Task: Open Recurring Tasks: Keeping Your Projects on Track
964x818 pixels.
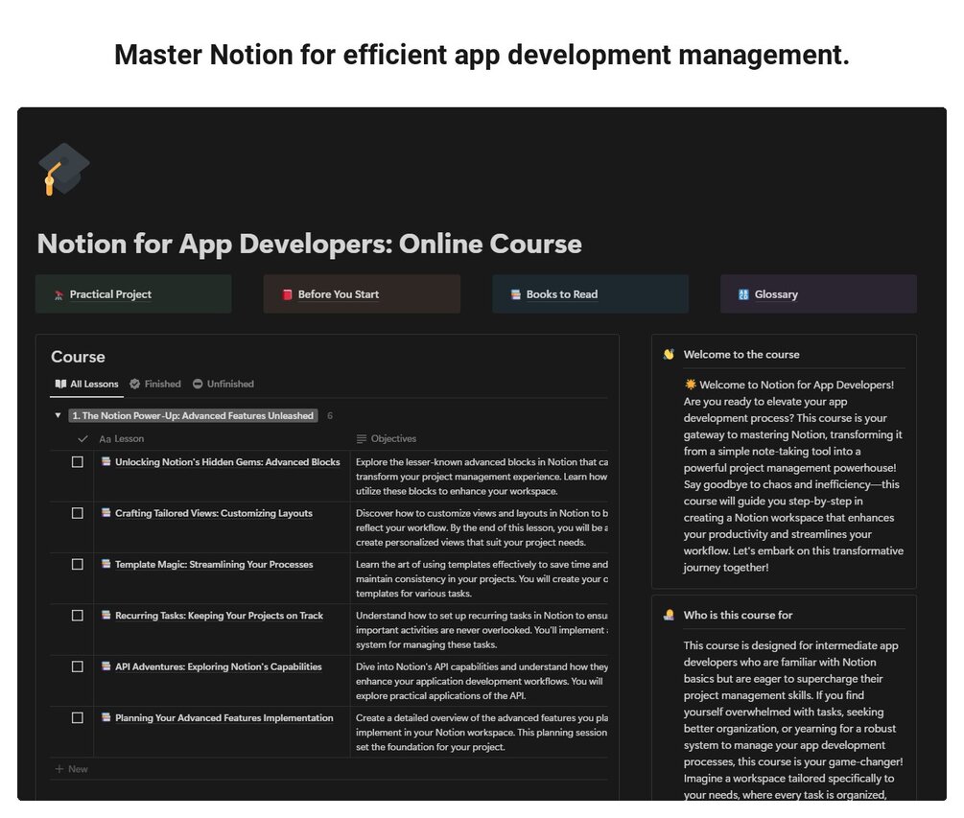Action: (x=219, y=616)
